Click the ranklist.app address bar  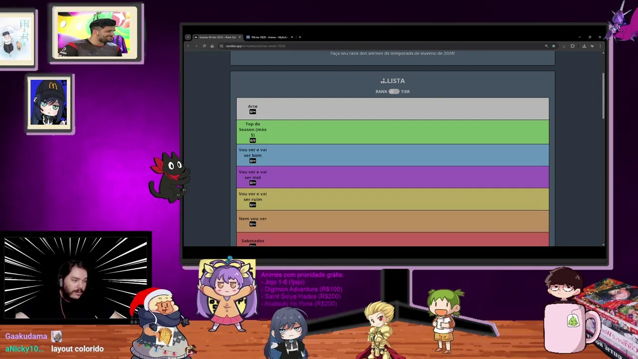pos(389,46)
